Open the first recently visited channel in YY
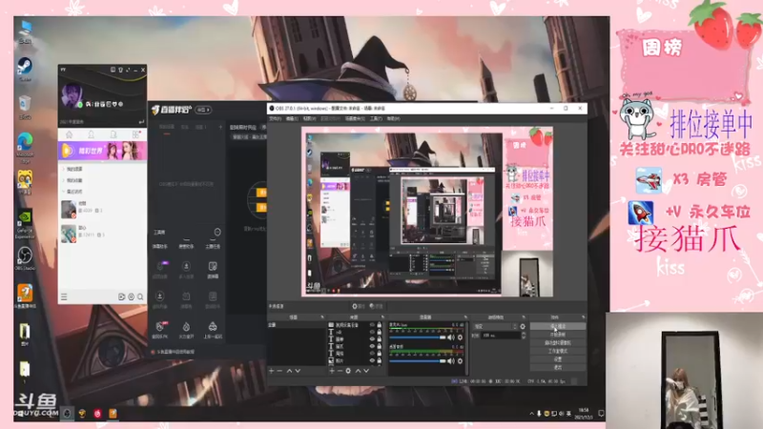763x429 pixels. (x=102, y=208)
